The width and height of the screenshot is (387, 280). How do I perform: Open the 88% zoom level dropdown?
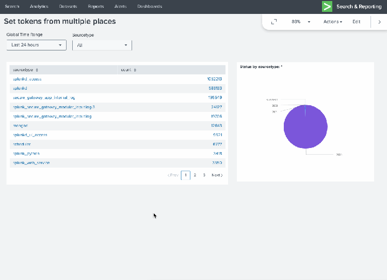pos(301,22)
